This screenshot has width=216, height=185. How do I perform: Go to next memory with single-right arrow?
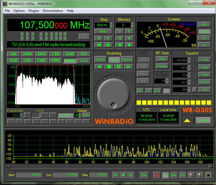[129, 38]
